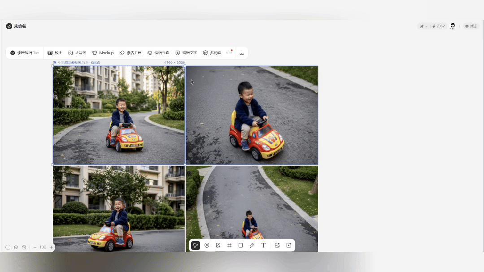Screen dimensions: 484x272
Task: Open the 对话 chat button
Action: point(471,26)
